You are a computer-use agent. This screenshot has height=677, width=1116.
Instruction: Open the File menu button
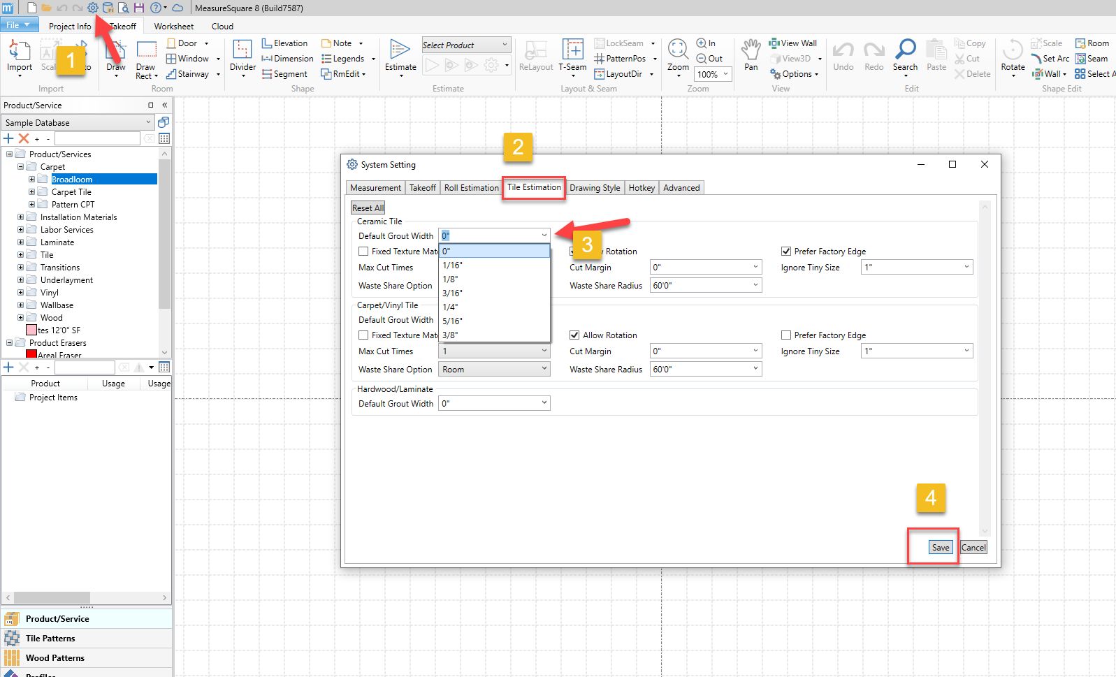tap(18, 25)
